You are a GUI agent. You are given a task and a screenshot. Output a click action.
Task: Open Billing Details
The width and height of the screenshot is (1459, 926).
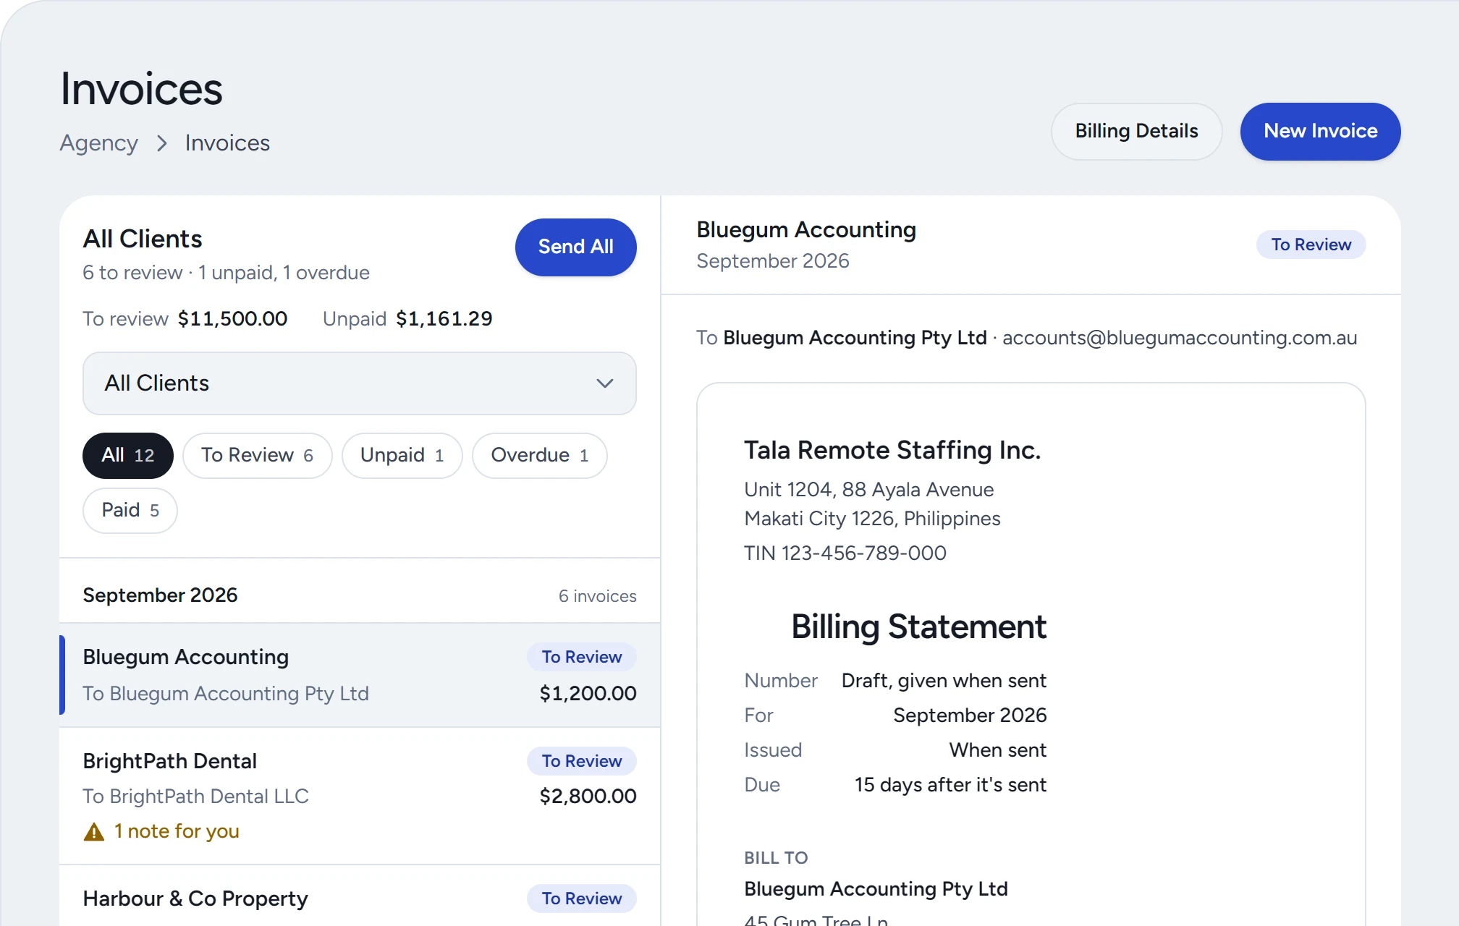coord(1137,132)
